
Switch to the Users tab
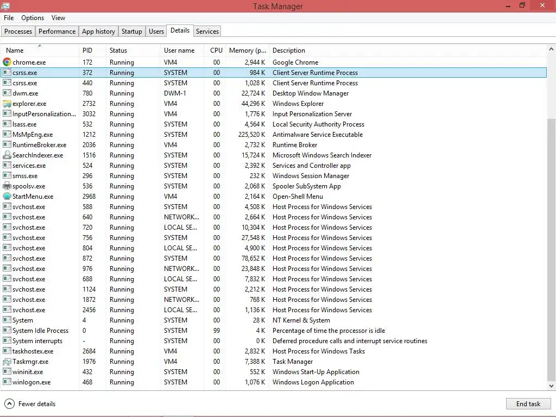[x=156, y=31]
